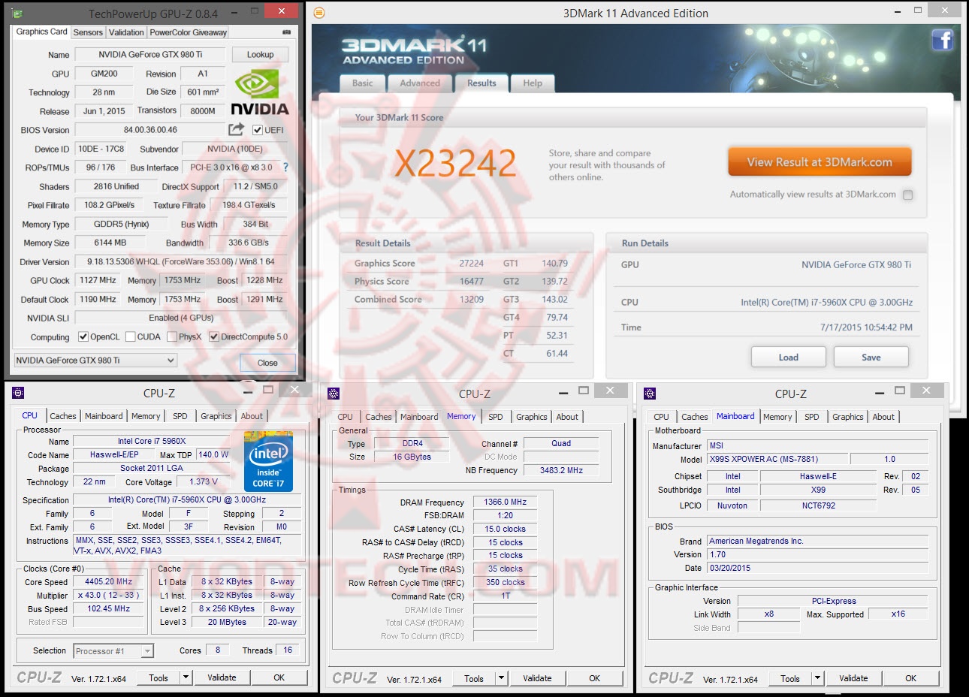Screen dimensions: 969x697
Task: Expand Tools dropdown arrow in CPU-Z Mainboard window
Action: click(817, 678)
